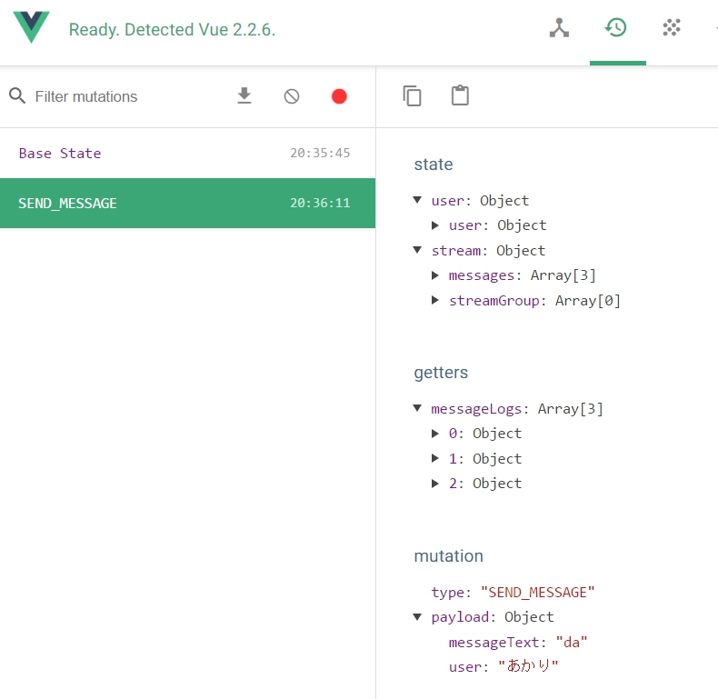Click the state section heading

pos(434,165)
